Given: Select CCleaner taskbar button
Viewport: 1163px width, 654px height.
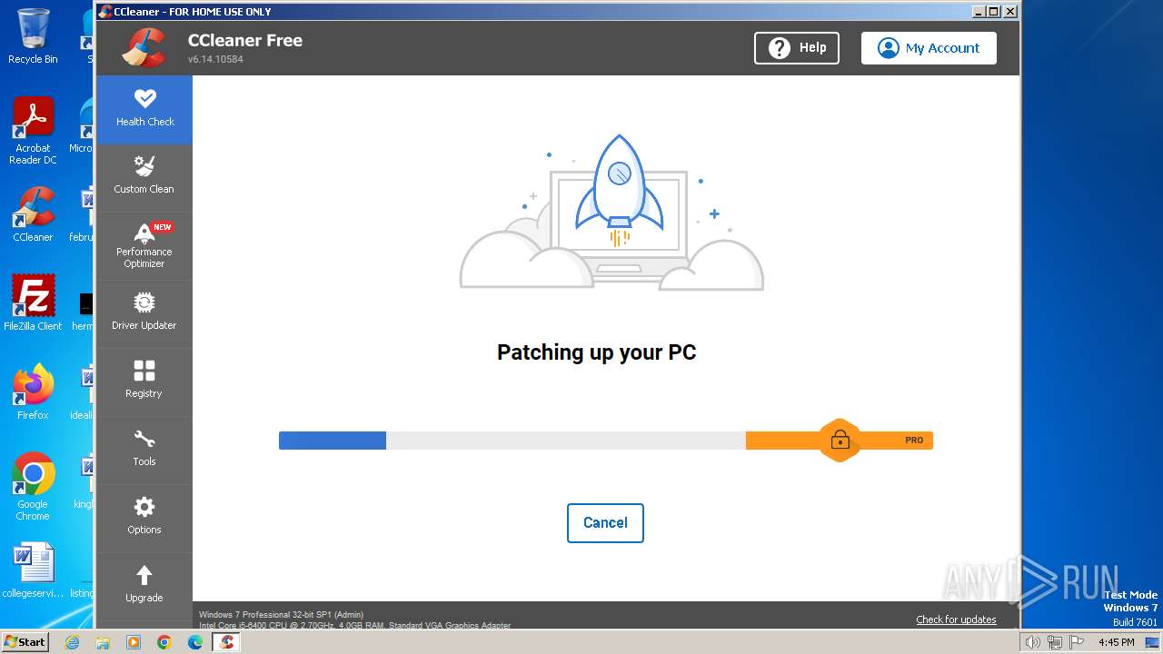Looking at the screenshot, I should [226, 642].
